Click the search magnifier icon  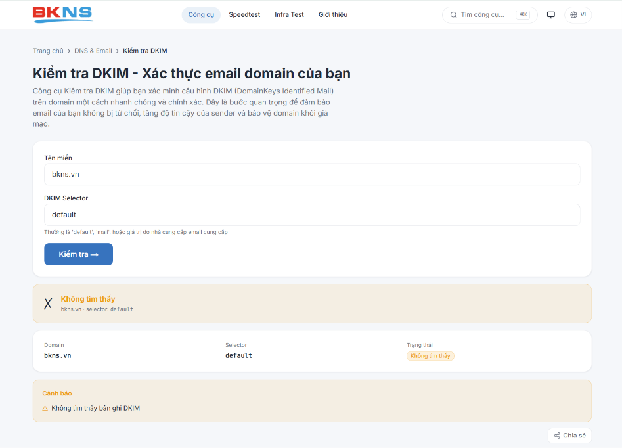point(453,15)
